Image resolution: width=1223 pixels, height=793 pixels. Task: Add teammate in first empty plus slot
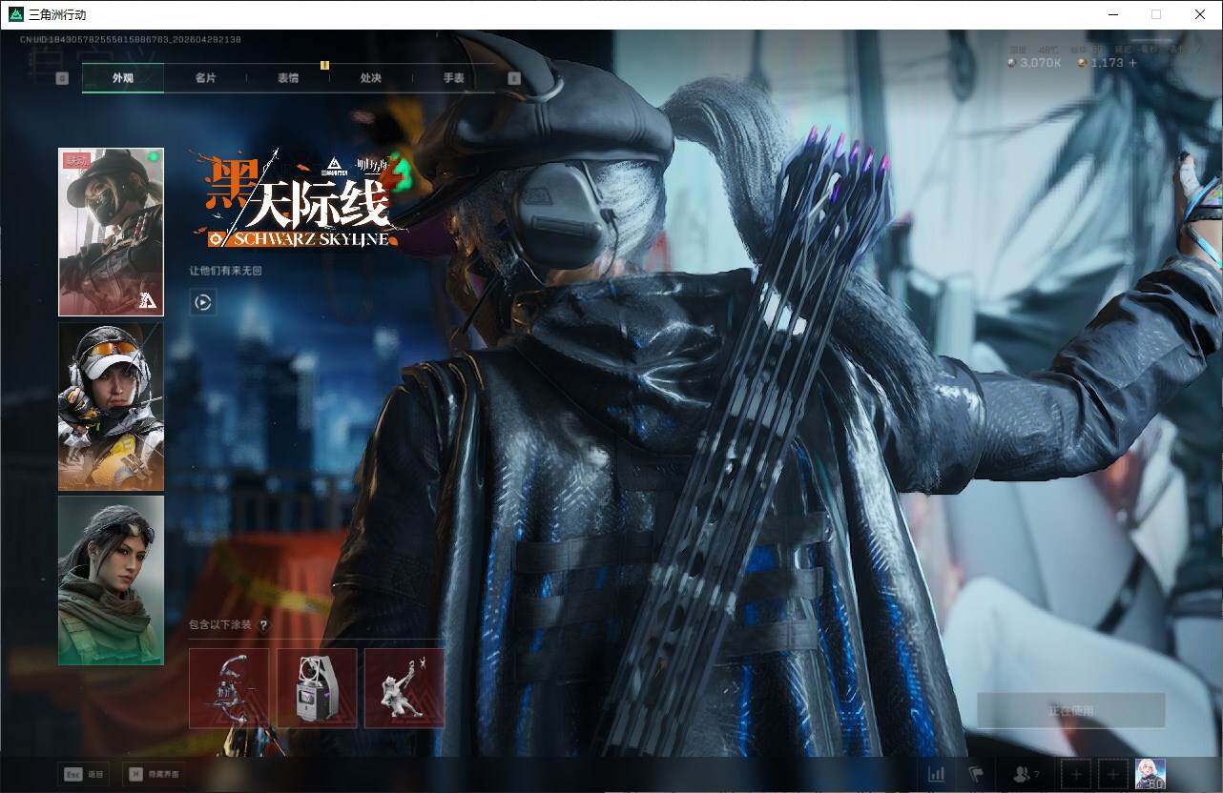coord(1076,774)
